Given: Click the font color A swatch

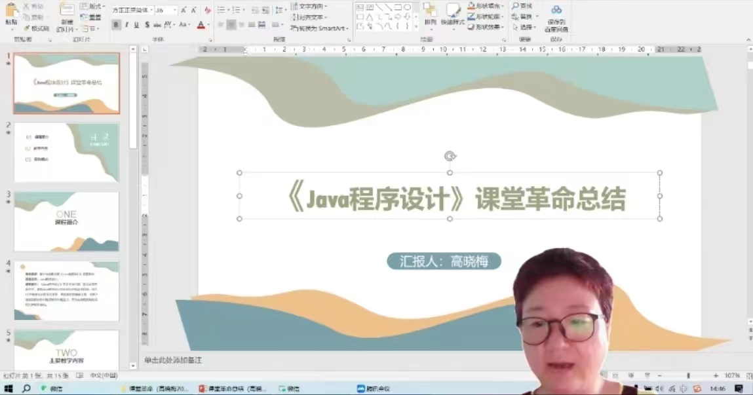Looking at the screenshot, I should click(x=201, y=25).
